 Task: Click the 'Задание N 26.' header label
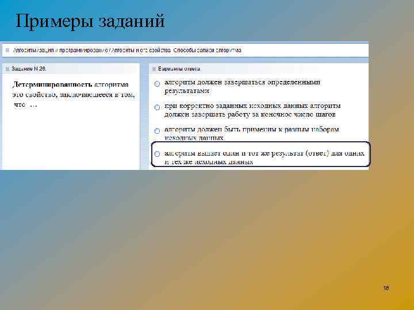coord(29,69)
